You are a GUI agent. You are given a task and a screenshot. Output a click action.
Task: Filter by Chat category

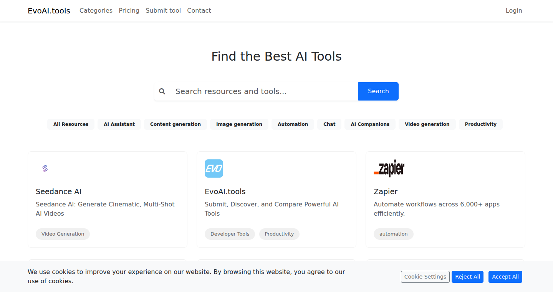[x=329, y=124]
